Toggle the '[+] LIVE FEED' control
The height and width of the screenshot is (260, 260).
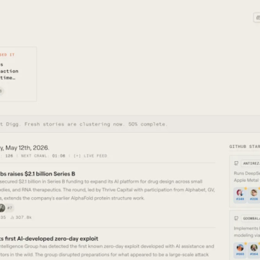[x=90, y=156]
